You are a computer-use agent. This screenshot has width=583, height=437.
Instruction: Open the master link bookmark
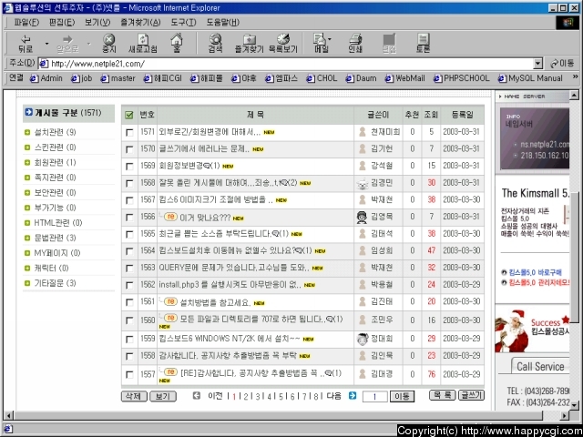[x=118, y=78]
